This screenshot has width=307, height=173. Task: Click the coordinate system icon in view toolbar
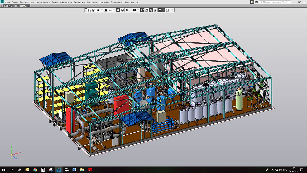89,10
